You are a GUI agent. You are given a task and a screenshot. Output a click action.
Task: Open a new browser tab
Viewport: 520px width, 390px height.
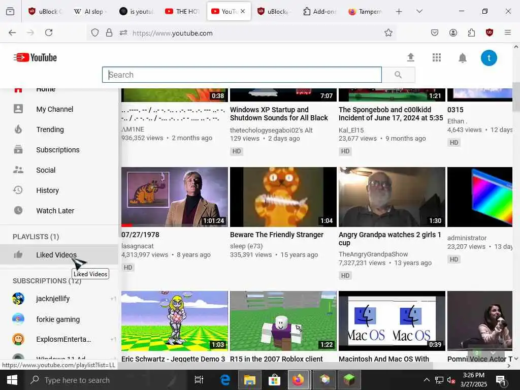click(399, 12)
